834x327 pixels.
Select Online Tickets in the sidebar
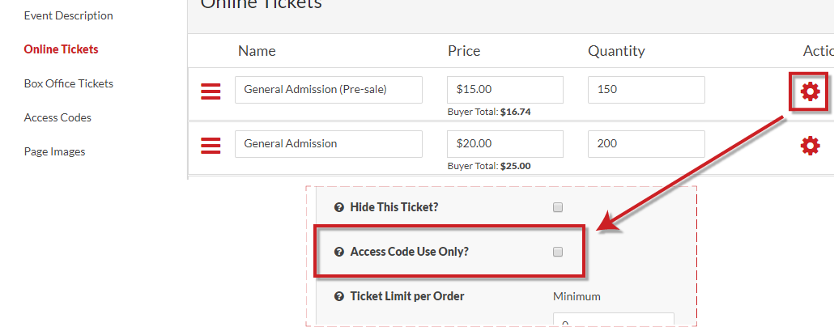[62, 49]
